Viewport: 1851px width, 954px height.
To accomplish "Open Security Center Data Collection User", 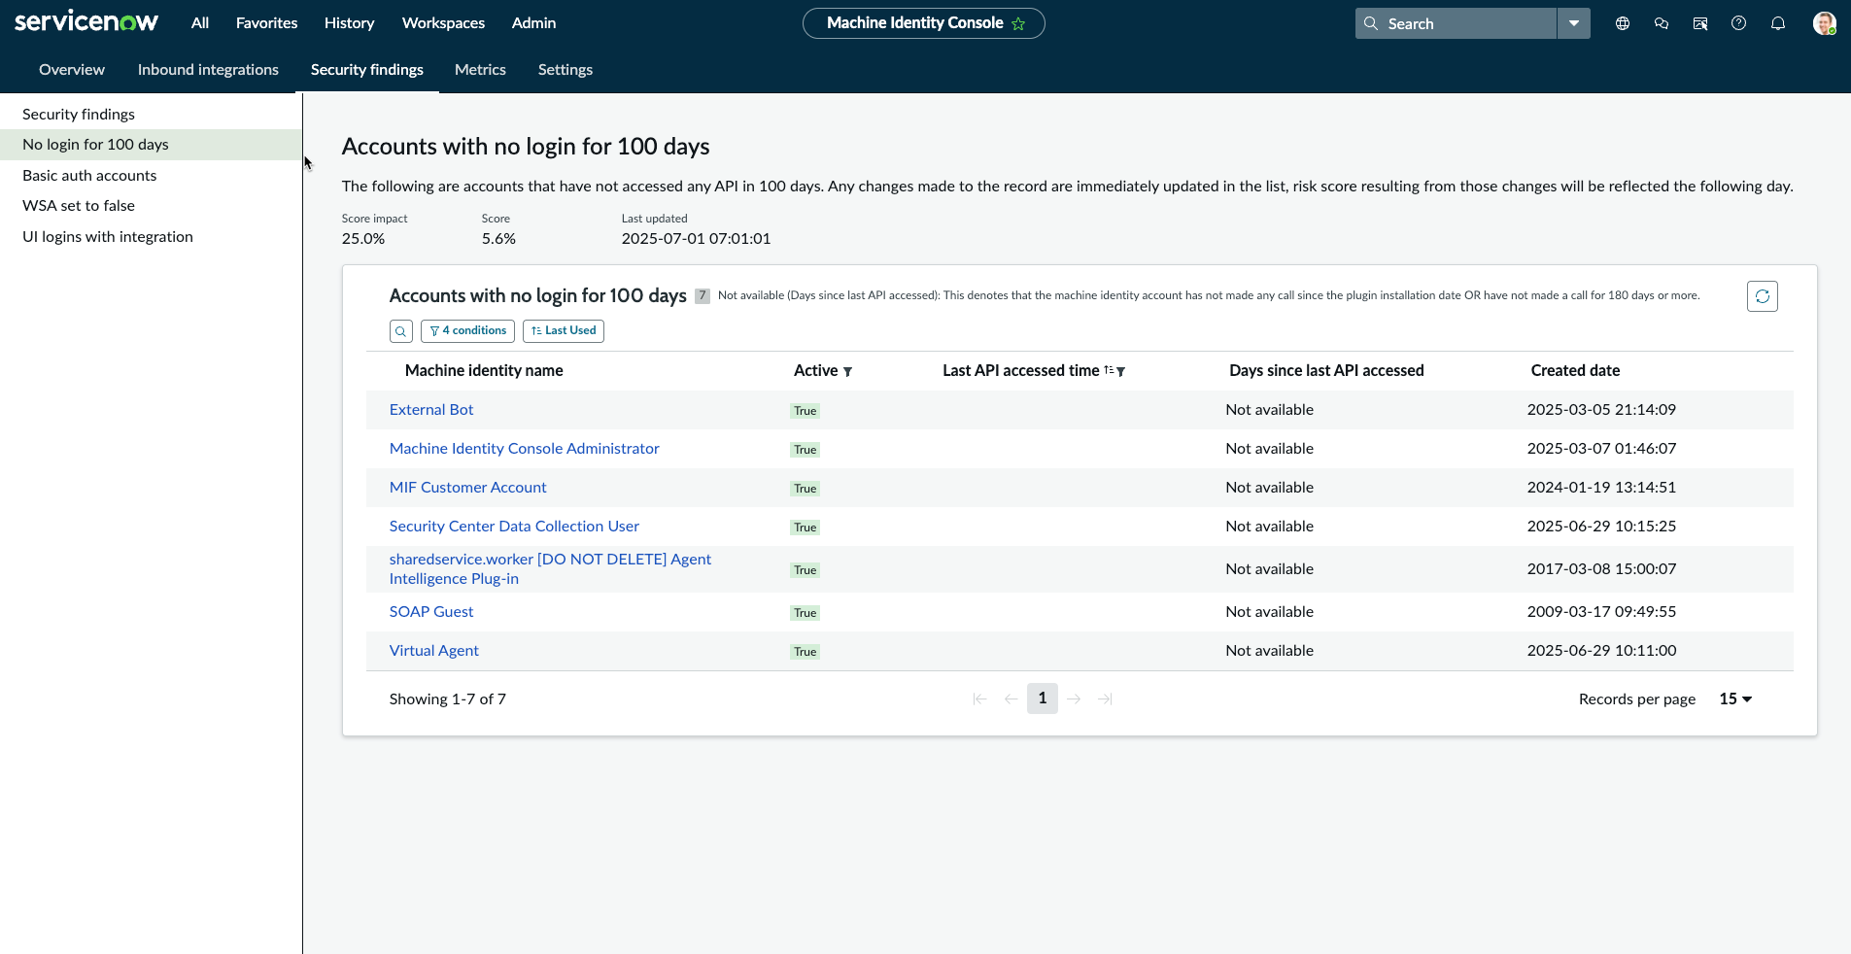I will click(x=514, y=527).
